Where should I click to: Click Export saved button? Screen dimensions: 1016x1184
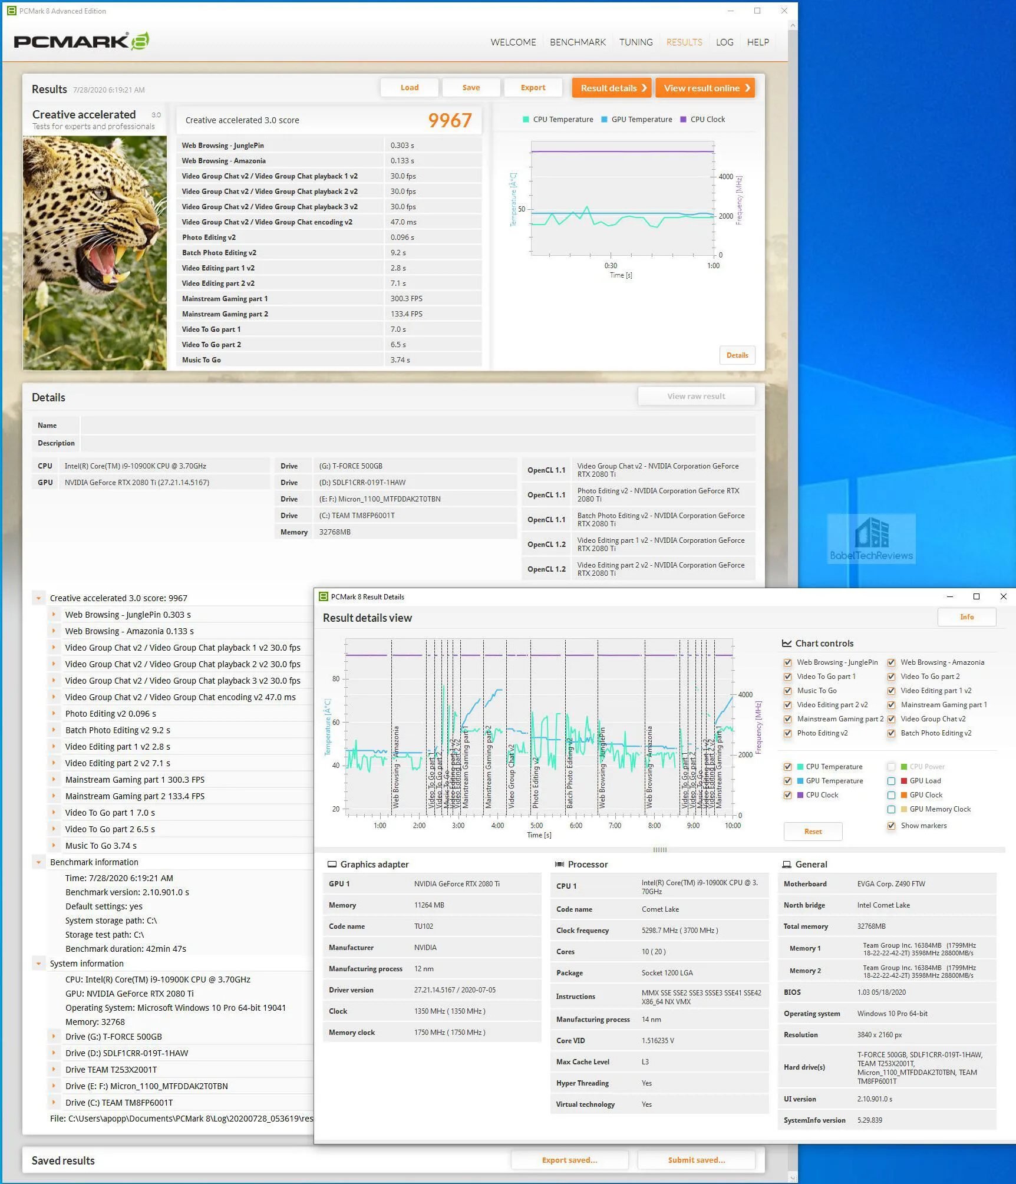569,1160
